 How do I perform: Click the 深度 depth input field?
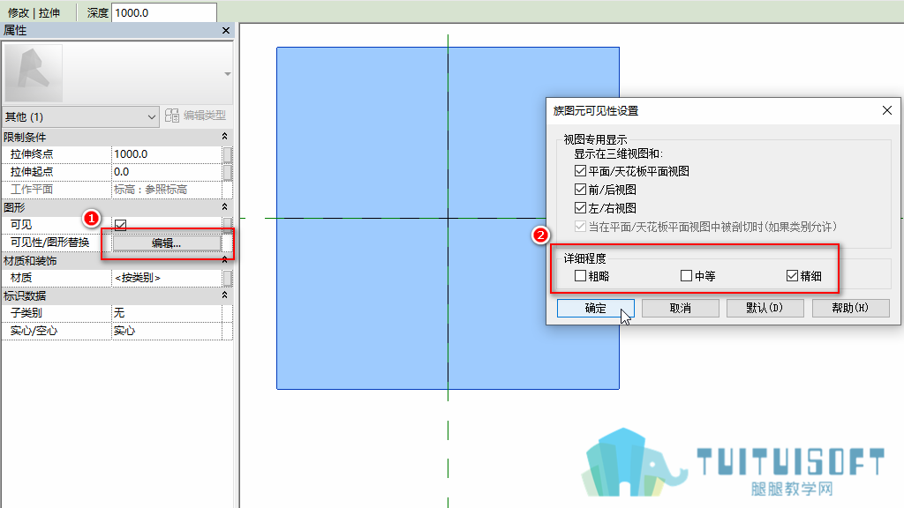pyautogui.click(x=163, y=12)
